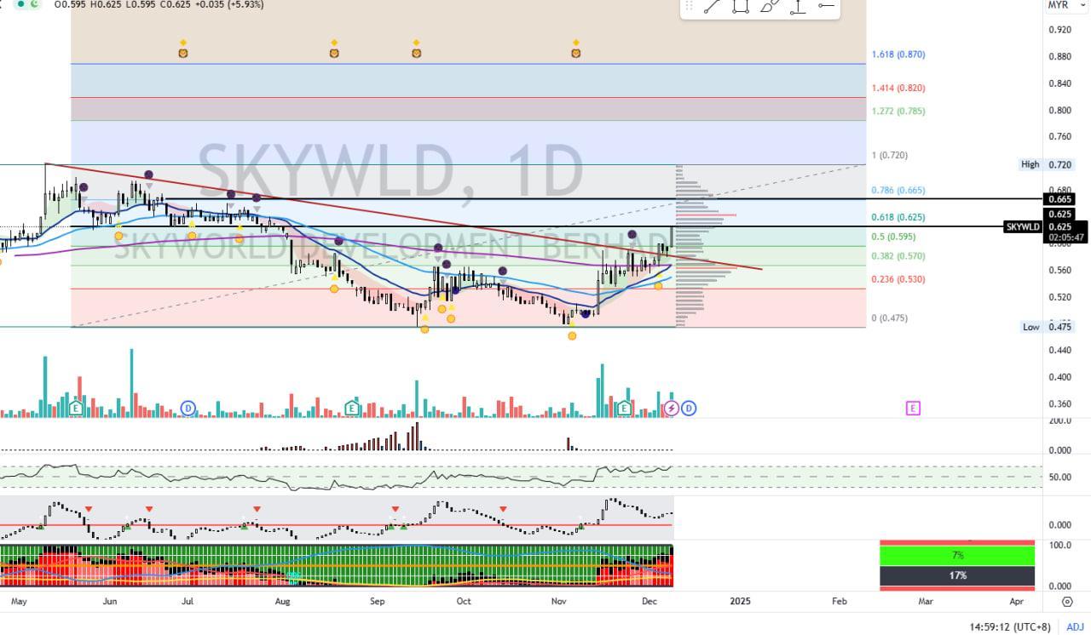Click the 0.760 value on price axis
Viewport: 1091px width, 635px height.
1060,136
